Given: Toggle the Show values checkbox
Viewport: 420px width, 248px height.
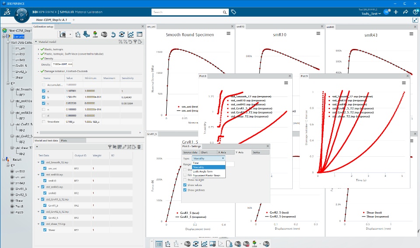Looking at the screenshot, I should 185,185.
